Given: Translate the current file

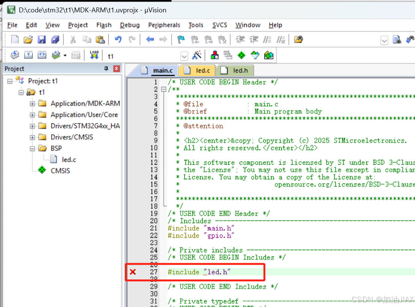Looking at the screenshot, I should [x=15, y=55].
